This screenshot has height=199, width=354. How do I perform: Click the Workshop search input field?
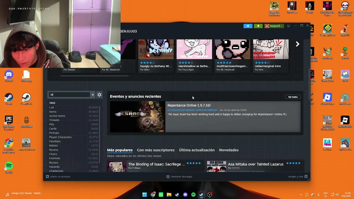(70, 95)
